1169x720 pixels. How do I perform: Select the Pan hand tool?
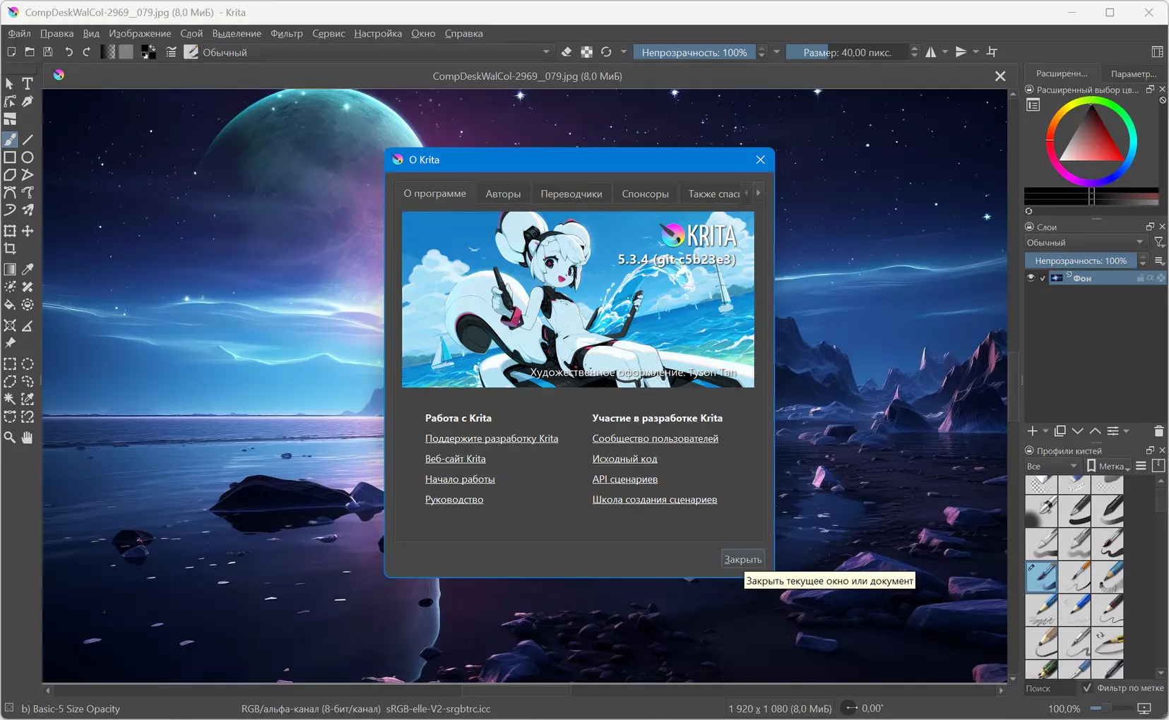(28, 438)
